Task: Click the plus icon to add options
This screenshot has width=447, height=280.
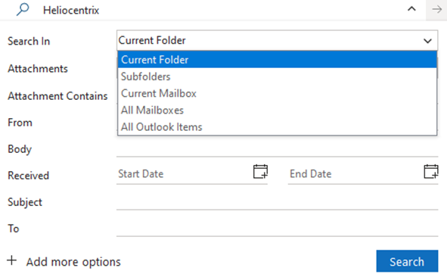Action: pyautogui.click(x=12, y=260)
